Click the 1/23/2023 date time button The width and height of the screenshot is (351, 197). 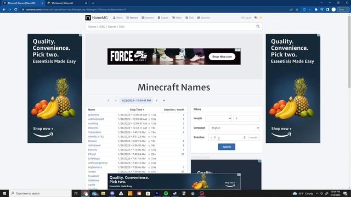click(136, 101)
